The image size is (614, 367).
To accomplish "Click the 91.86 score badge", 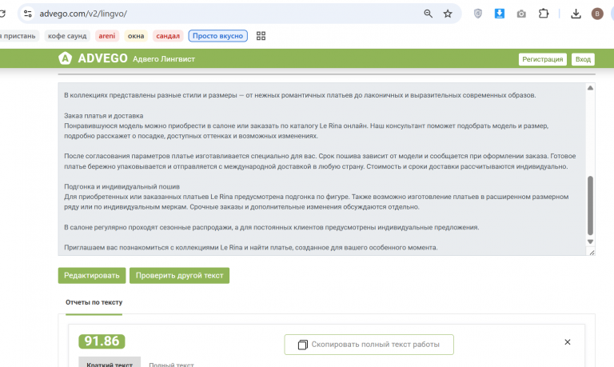I will click(102, 341).
